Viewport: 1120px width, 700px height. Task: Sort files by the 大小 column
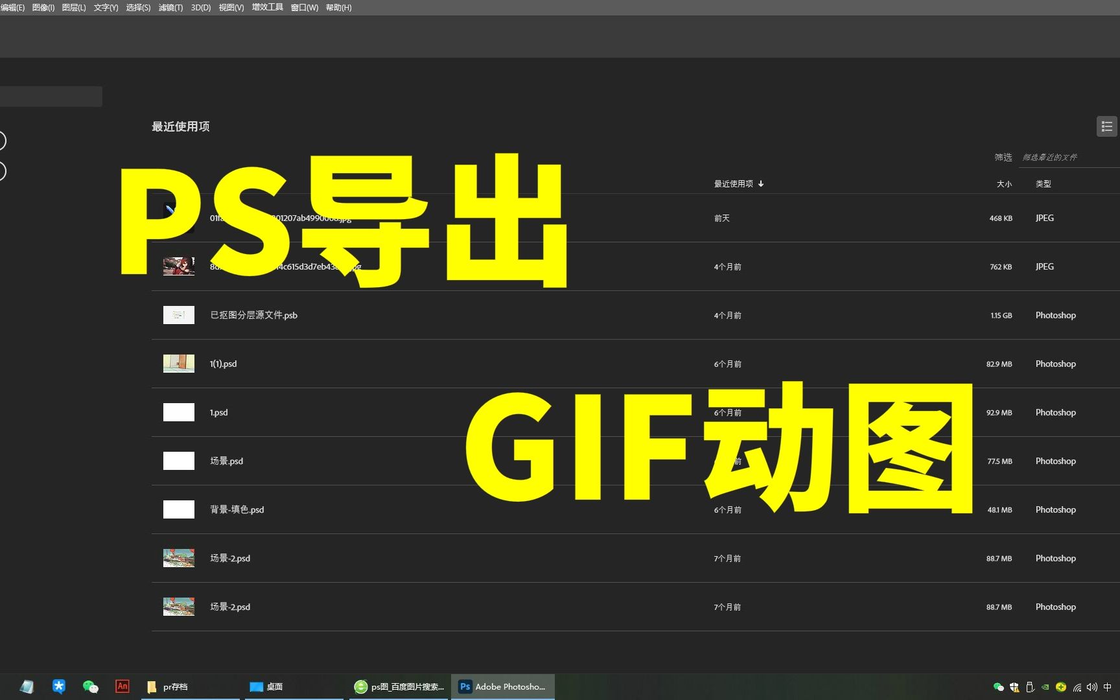pos(1005,184)
